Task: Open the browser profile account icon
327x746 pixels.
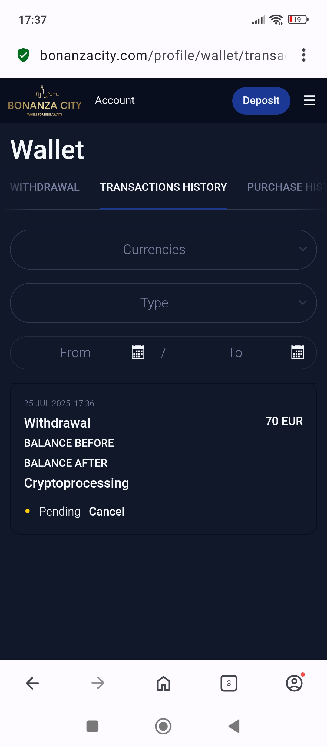Action: pos(294,683)
